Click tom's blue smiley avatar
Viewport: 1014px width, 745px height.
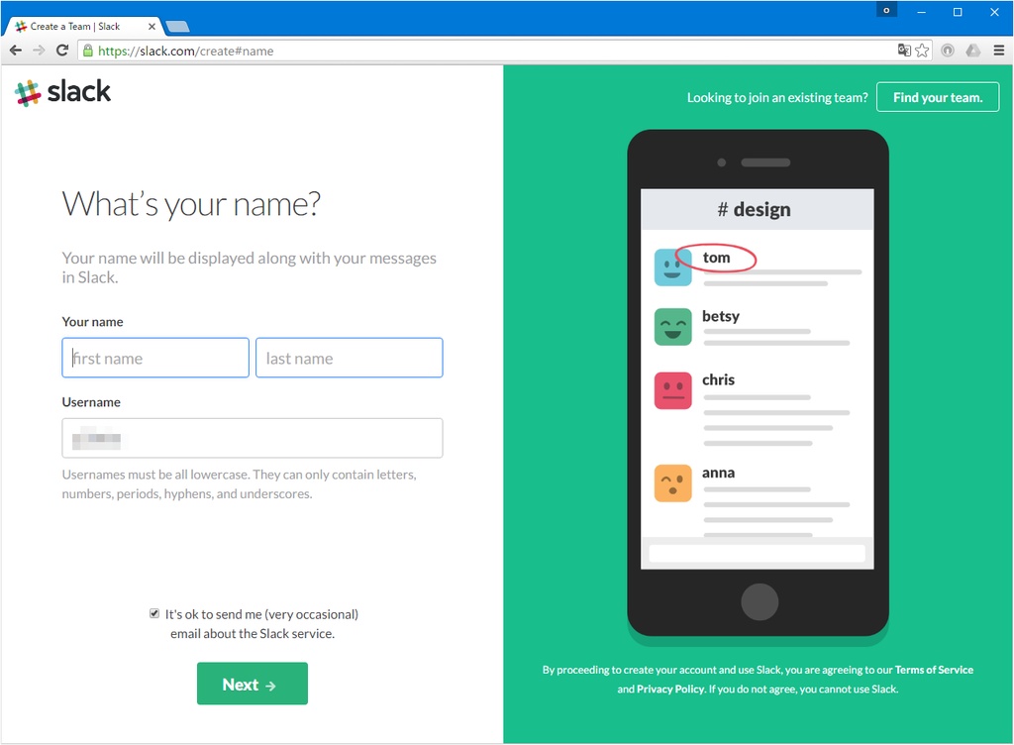672,267
